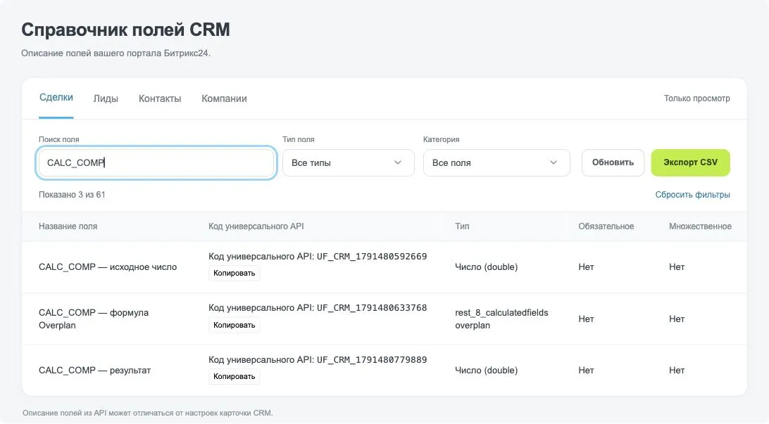Click the Обновить button
The image size is (769, 424).
pos(613,162)
